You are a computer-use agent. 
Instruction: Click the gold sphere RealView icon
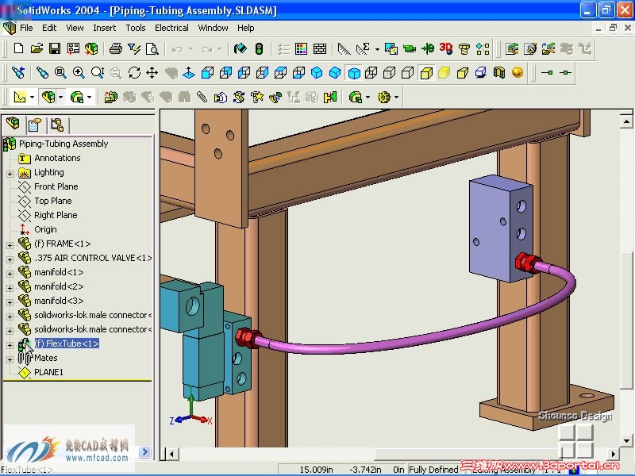click(x=518, y=72)
